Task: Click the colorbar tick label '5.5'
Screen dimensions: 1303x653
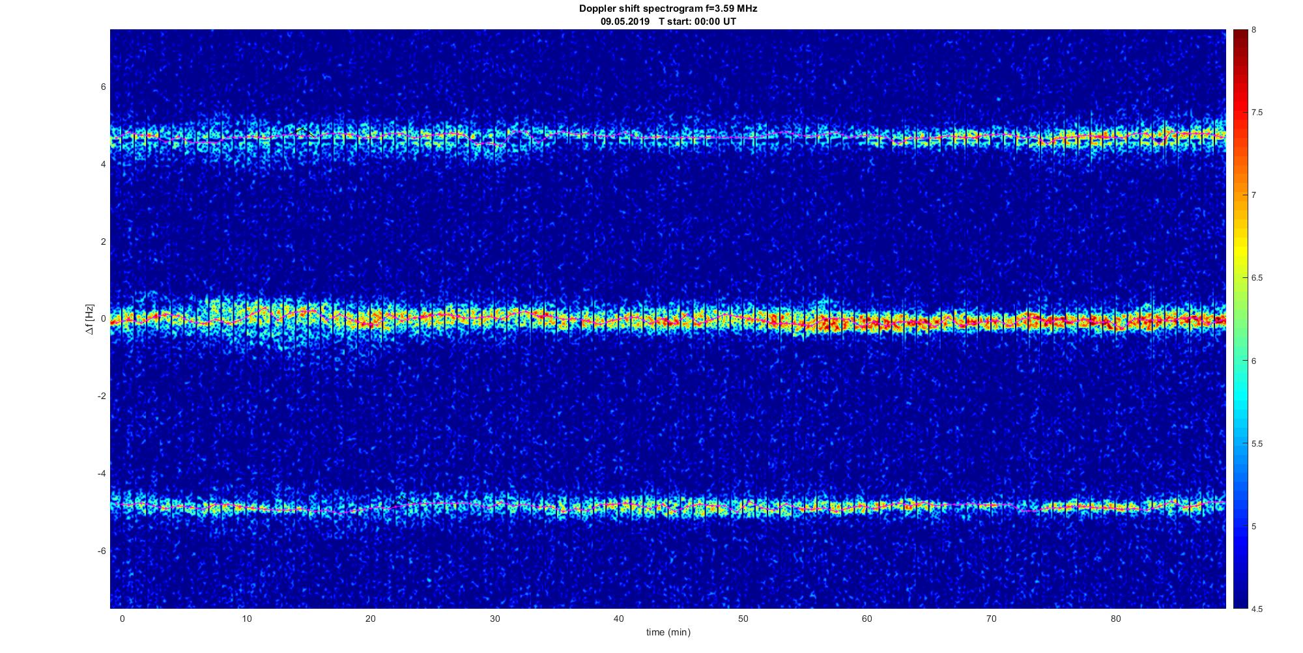Action: point(1257,444)
